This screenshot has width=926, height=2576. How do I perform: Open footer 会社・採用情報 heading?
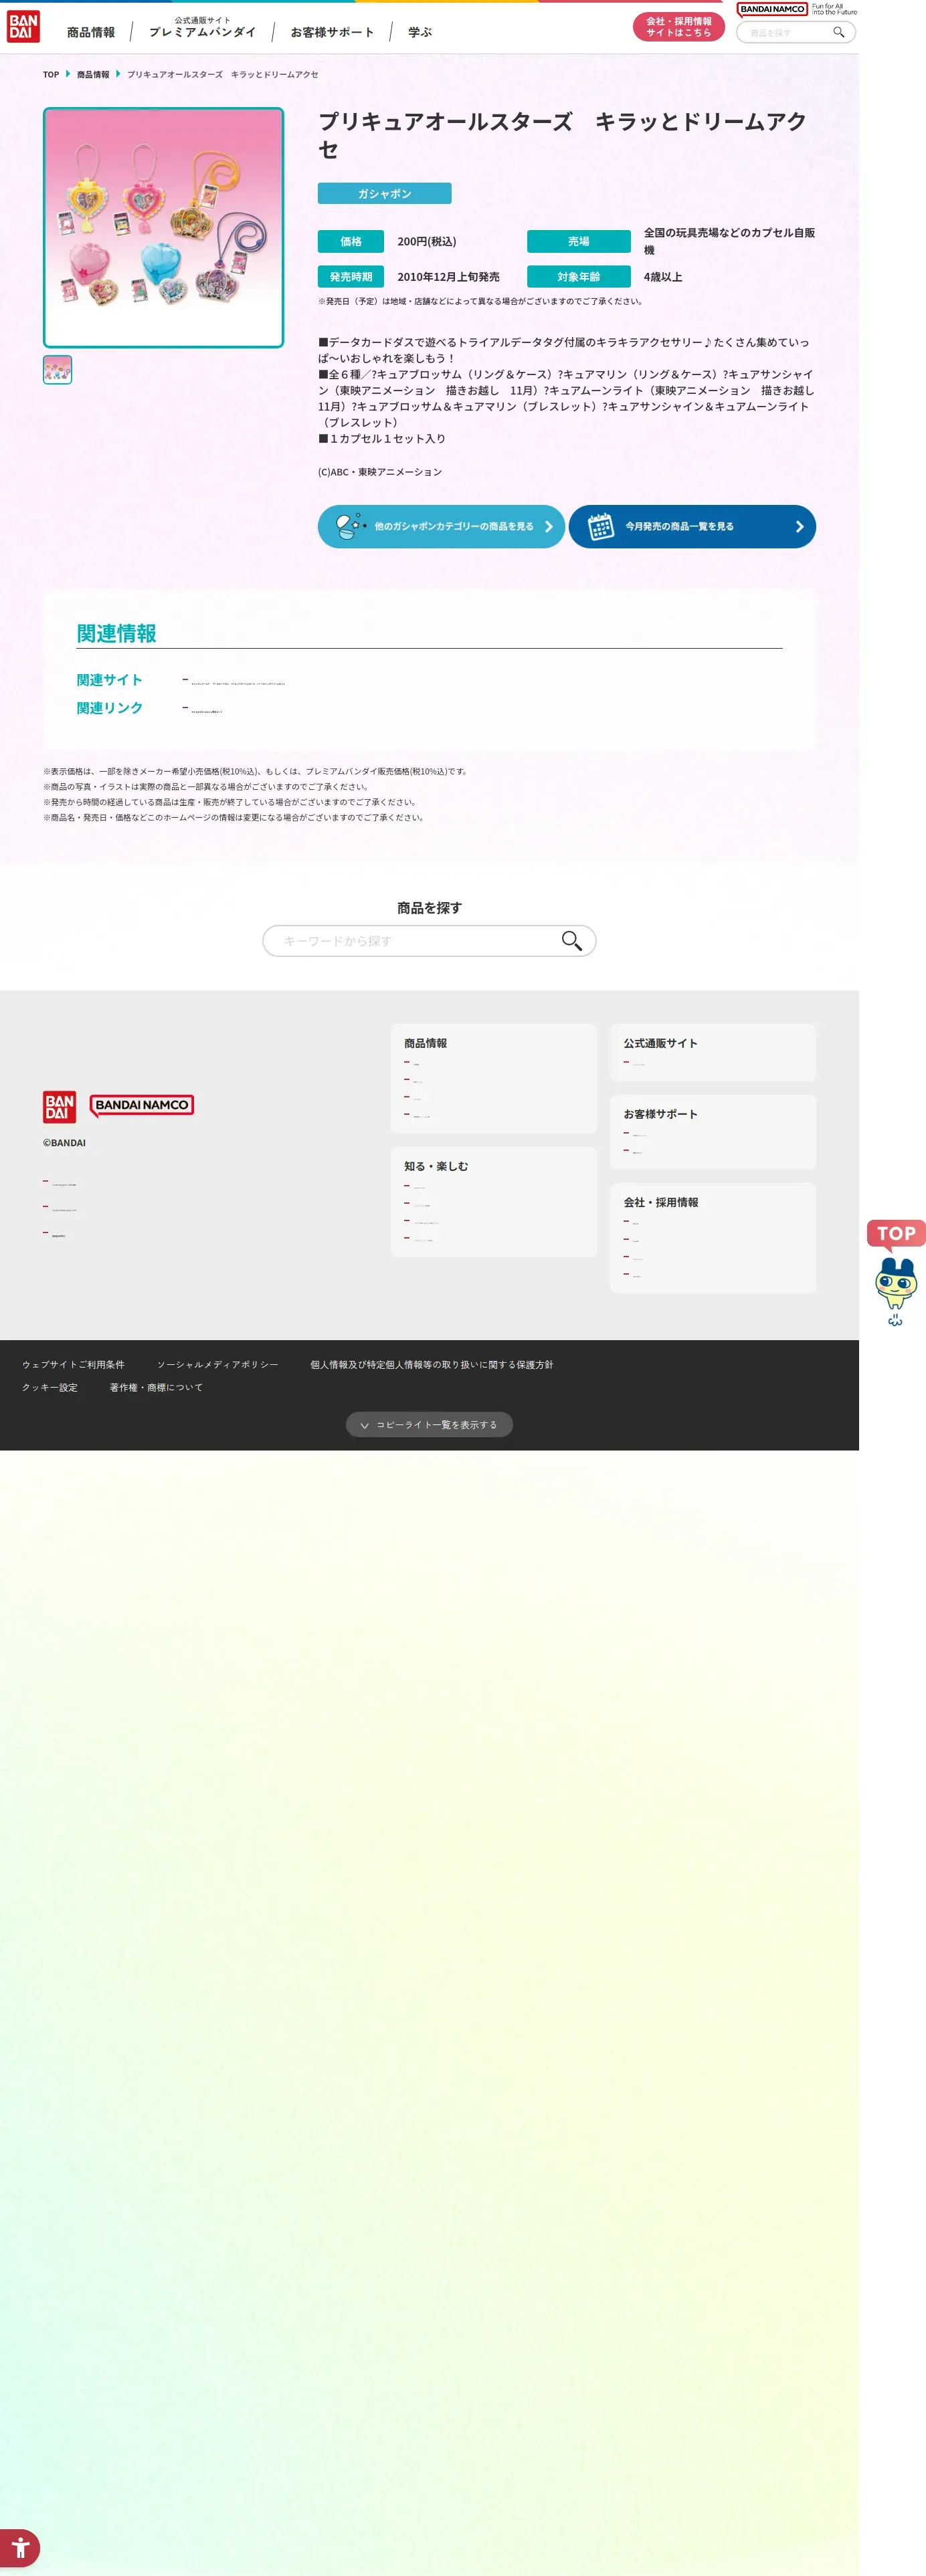tap(661, 1202)
